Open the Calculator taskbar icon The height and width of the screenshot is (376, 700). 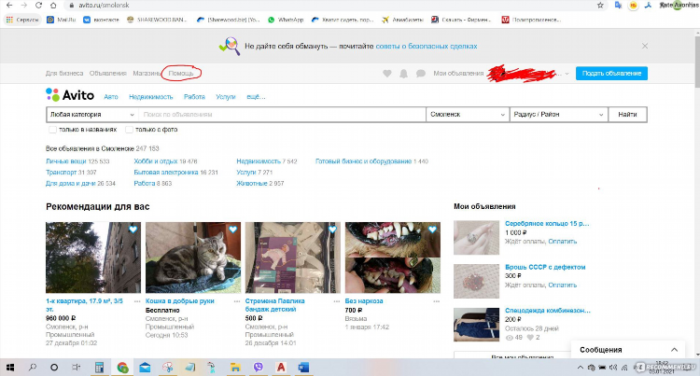coord(99,368)
